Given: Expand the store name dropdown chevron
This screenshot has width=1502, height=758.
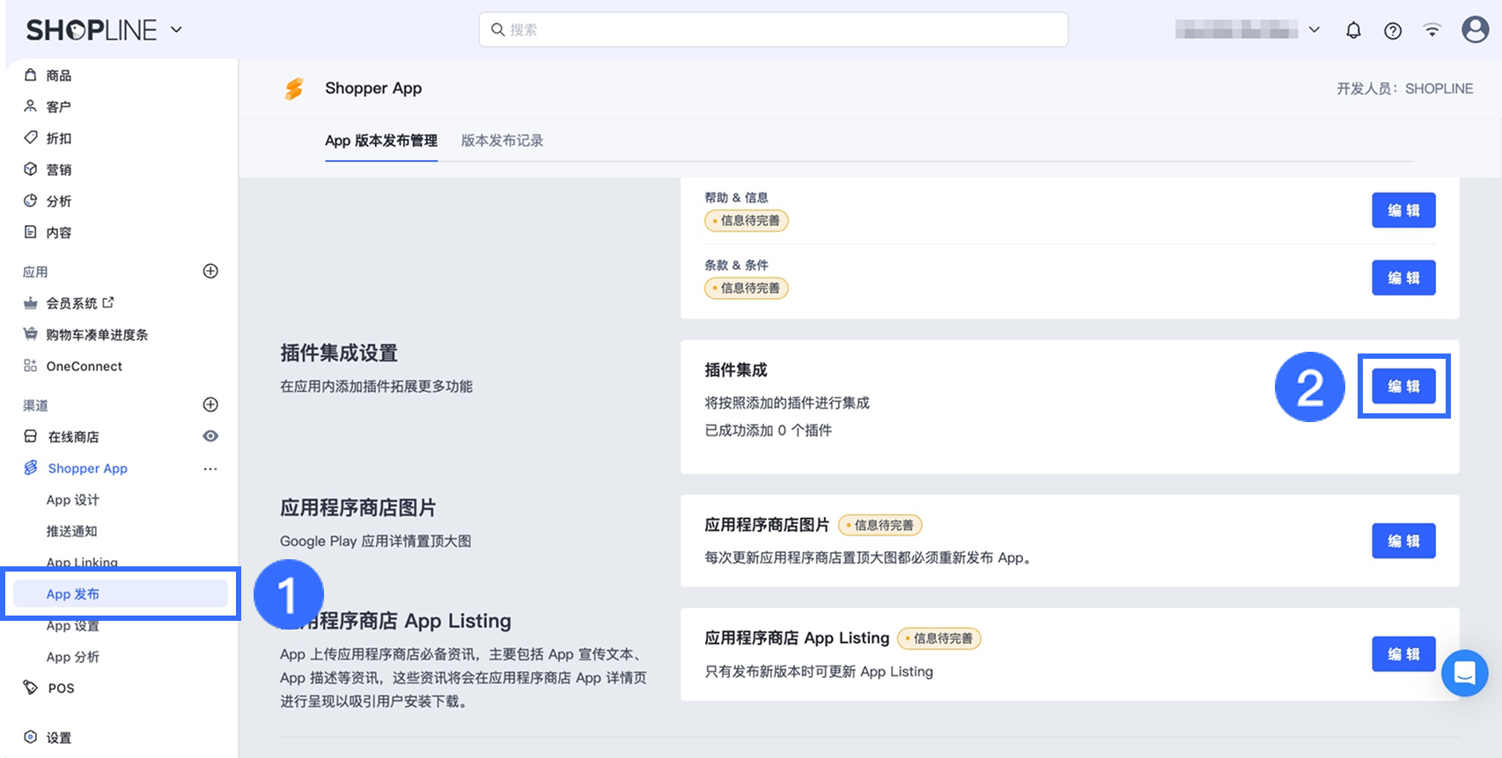Looking at the screenshot, I should [1314, 29].
